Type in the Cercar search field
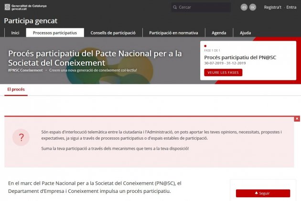 click(x=203, y=7)
